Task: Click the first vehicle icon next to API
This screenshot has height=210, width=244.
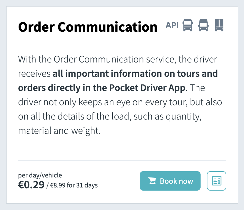Action: [x=188, y=25]
